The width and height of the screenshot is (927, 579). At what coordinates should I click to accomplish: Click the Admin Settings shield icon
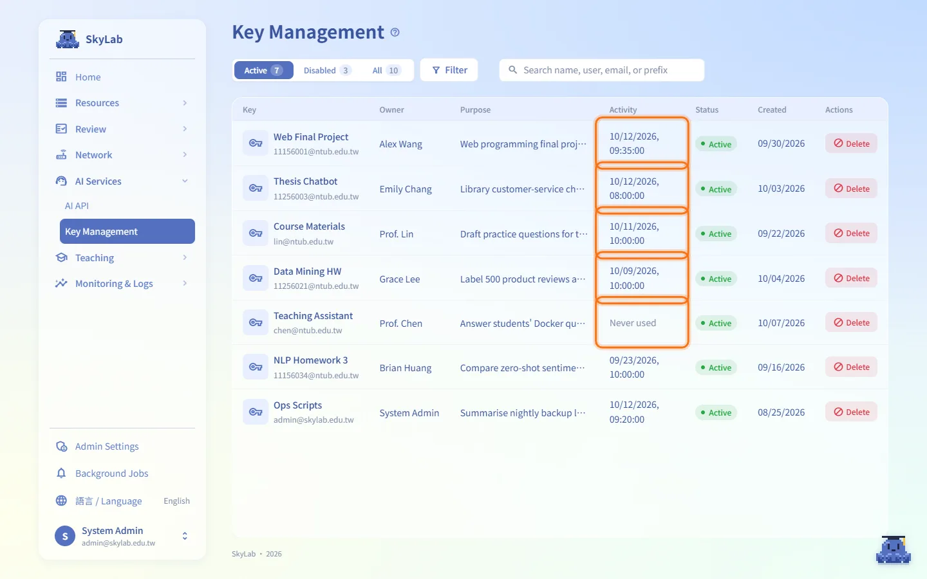point(61,446)
